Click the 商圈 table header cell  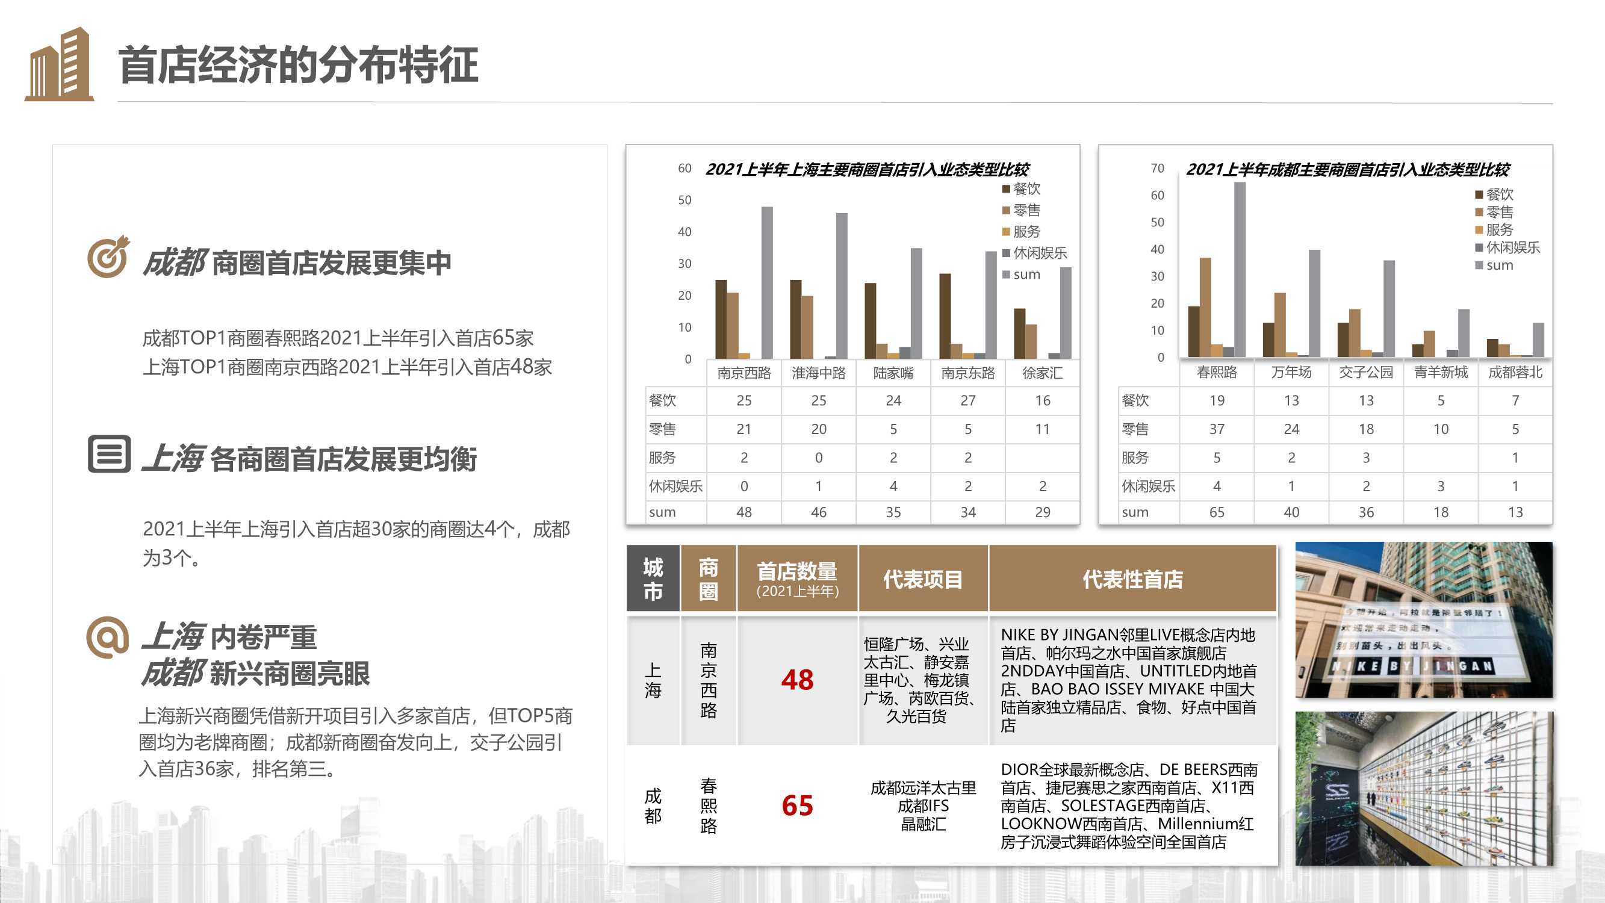(x=709, y=579)
